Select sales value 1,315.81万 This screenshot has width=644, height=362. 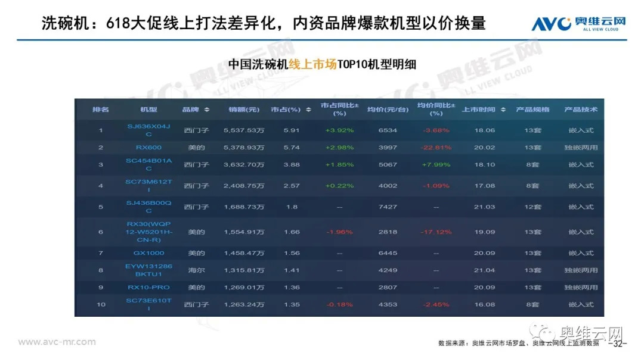[244, 270]
